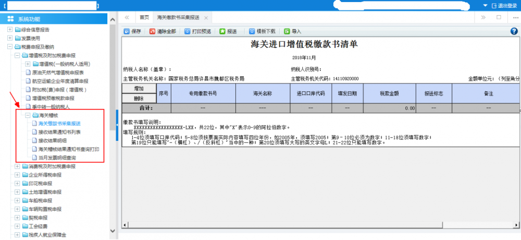Collapse the 海关稽核 tree node
Viewport: 521px width, 240px height.
(28, 115)
